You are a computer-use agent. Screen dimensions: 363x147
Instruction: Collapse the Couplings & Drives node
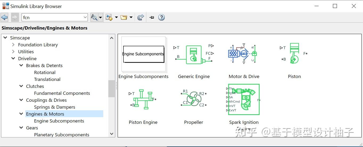[x=21, y=100]
